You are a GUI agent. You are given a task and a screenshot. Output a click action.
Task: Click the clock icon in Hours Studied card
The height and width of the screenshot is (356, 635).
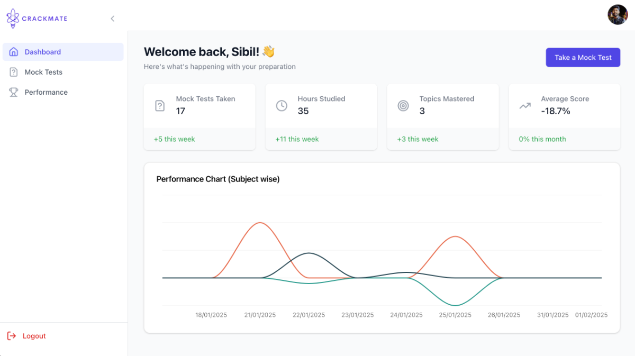(282, 106)
